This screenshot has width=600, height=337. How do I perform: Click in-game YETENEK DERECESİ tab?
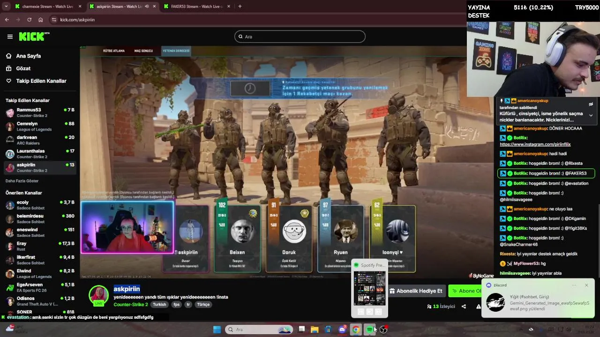click(176, 51)
